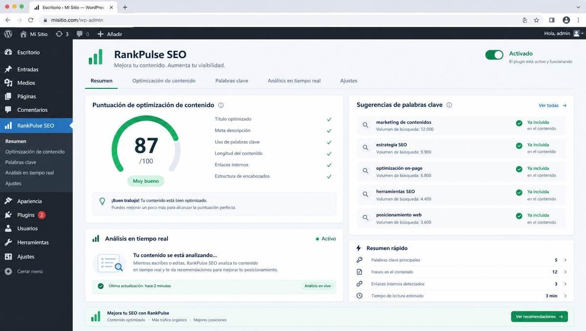Switch to Optimización de contenido tab

(x=164, y=81)
